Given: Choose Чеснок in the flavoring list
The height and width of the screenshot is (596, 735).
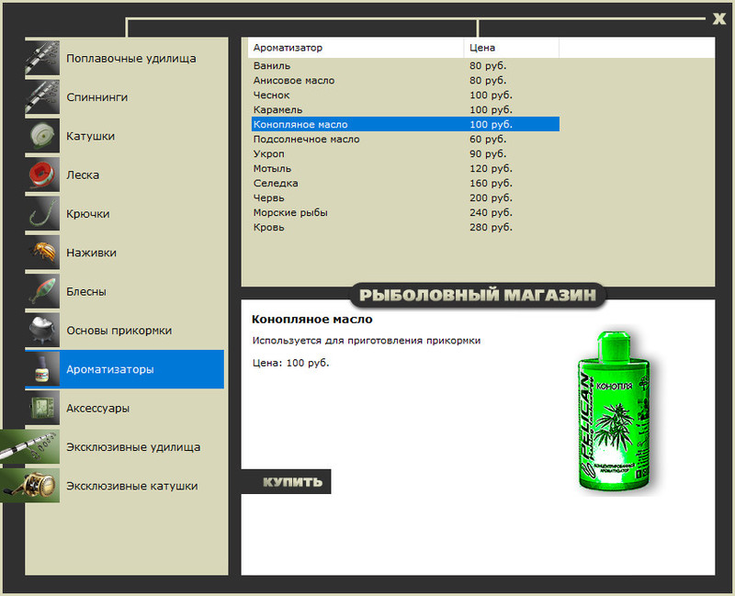Looking at the screenshot, I should coord(405,95).
